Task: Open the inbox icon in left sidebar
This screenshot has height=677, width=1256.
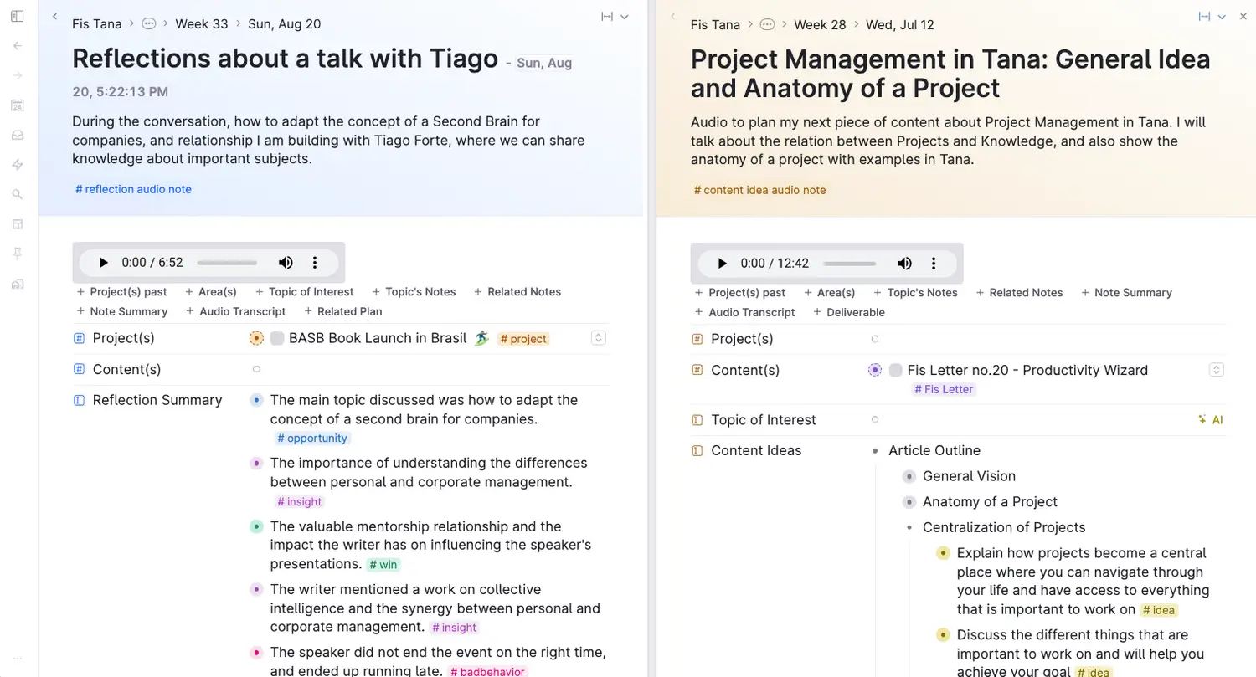Action: (x=18, y=135)
